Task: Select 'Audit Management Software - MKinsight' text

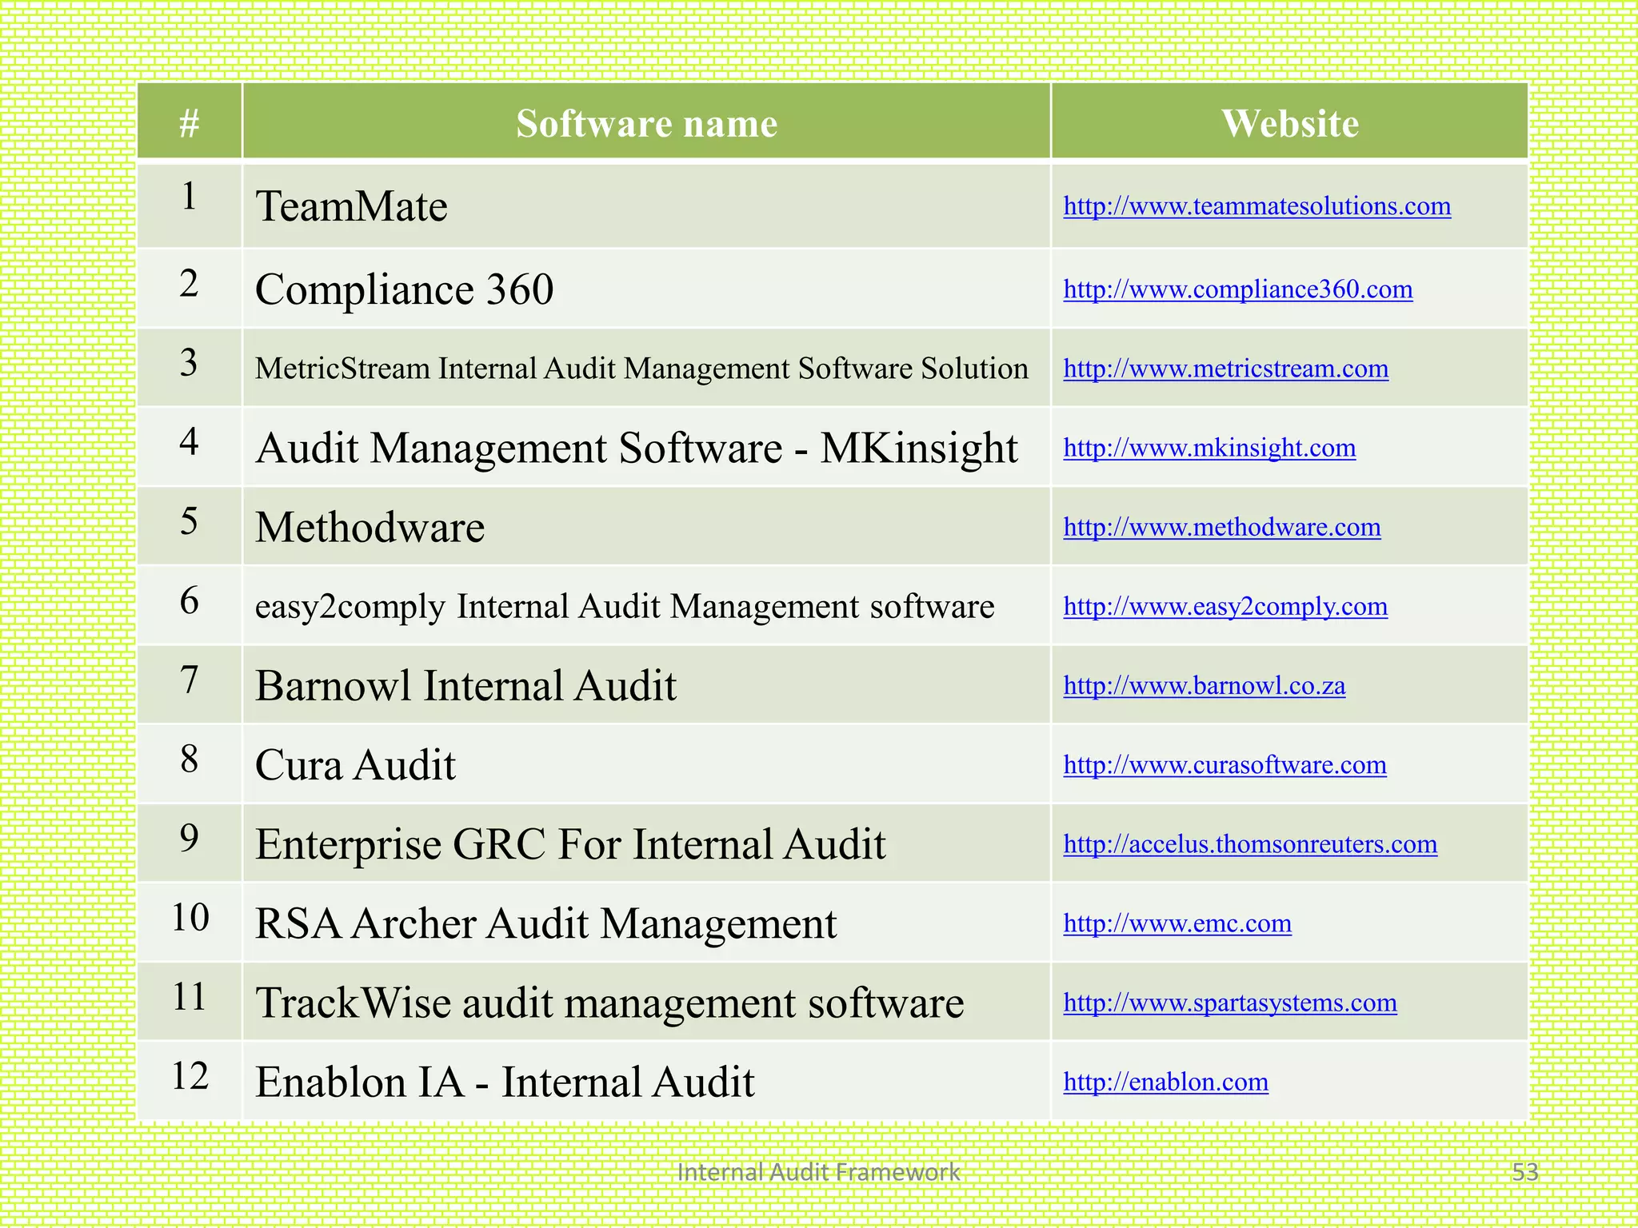Action: click(x=636, y=448)
